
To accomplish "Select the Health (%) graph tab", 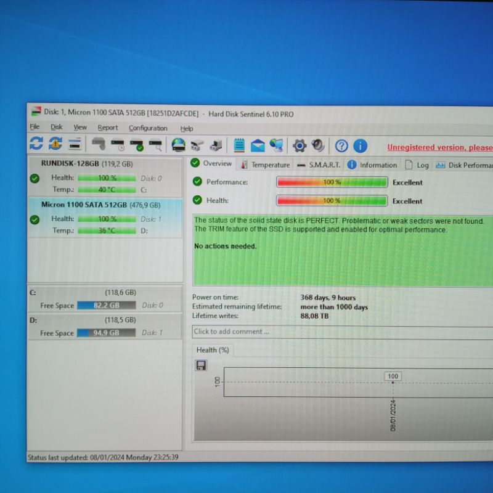I will tap(213, 350).
